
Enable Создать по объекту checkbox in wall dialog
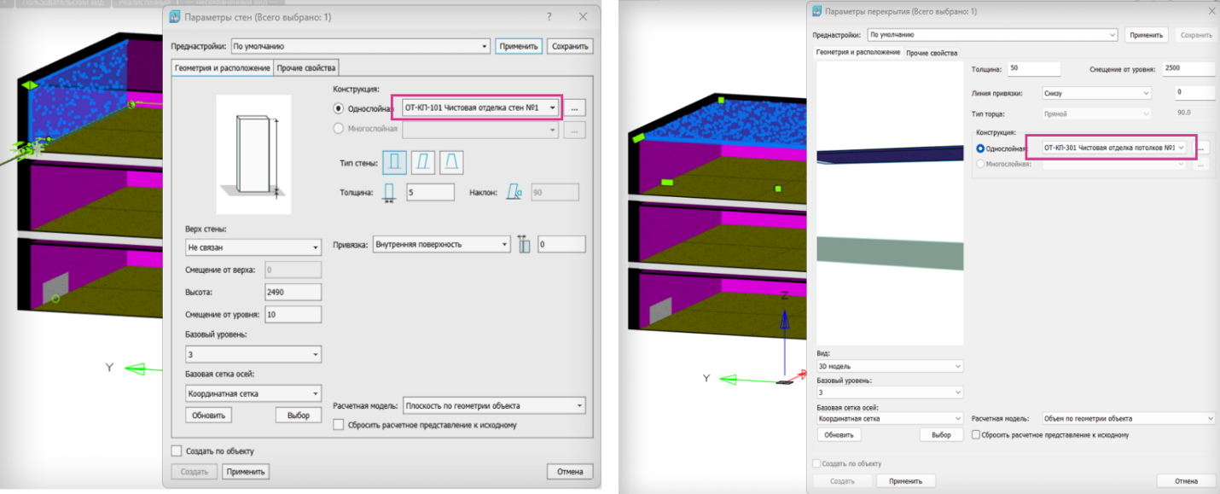coord(177,450)
